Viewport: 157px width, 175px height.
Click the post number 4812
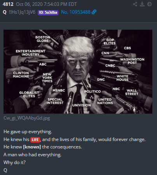click(8, 4)
